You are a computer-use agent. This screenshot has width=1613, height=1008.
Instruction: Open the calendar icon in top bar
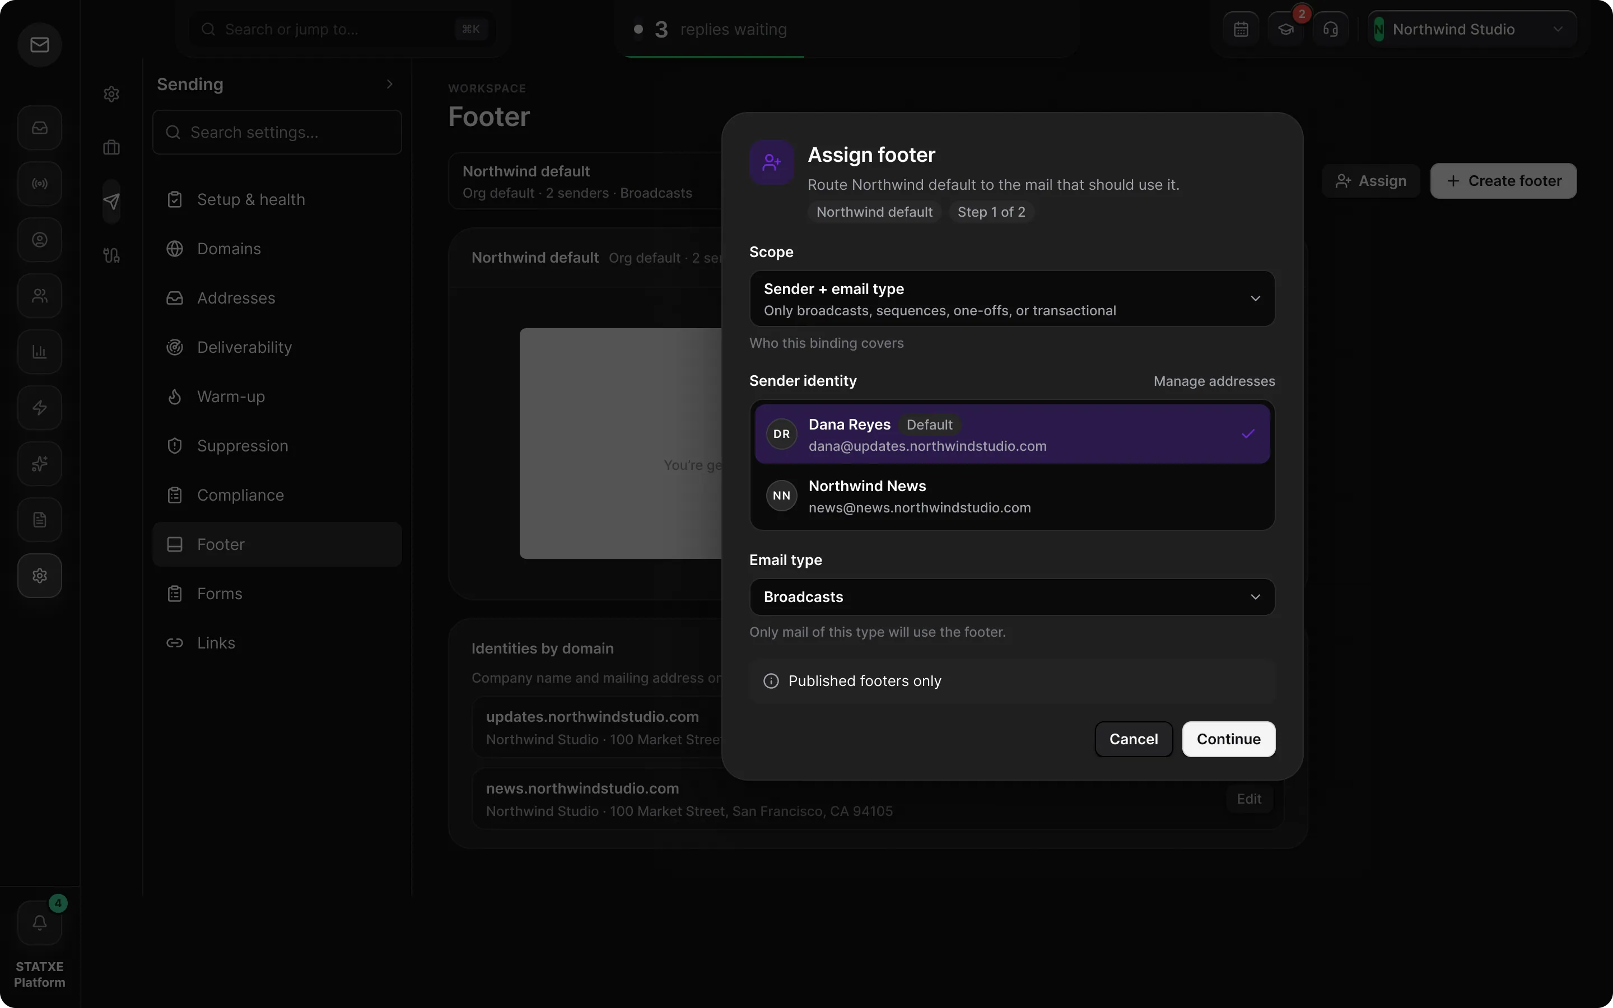[1241, 29]
